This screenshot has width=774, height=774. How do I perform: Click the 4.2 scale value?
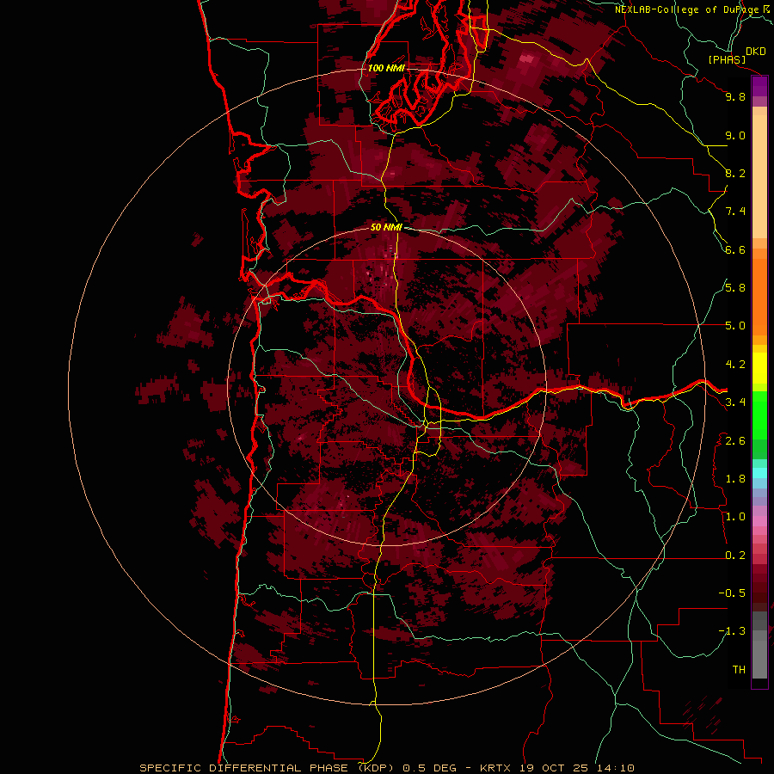735,365
